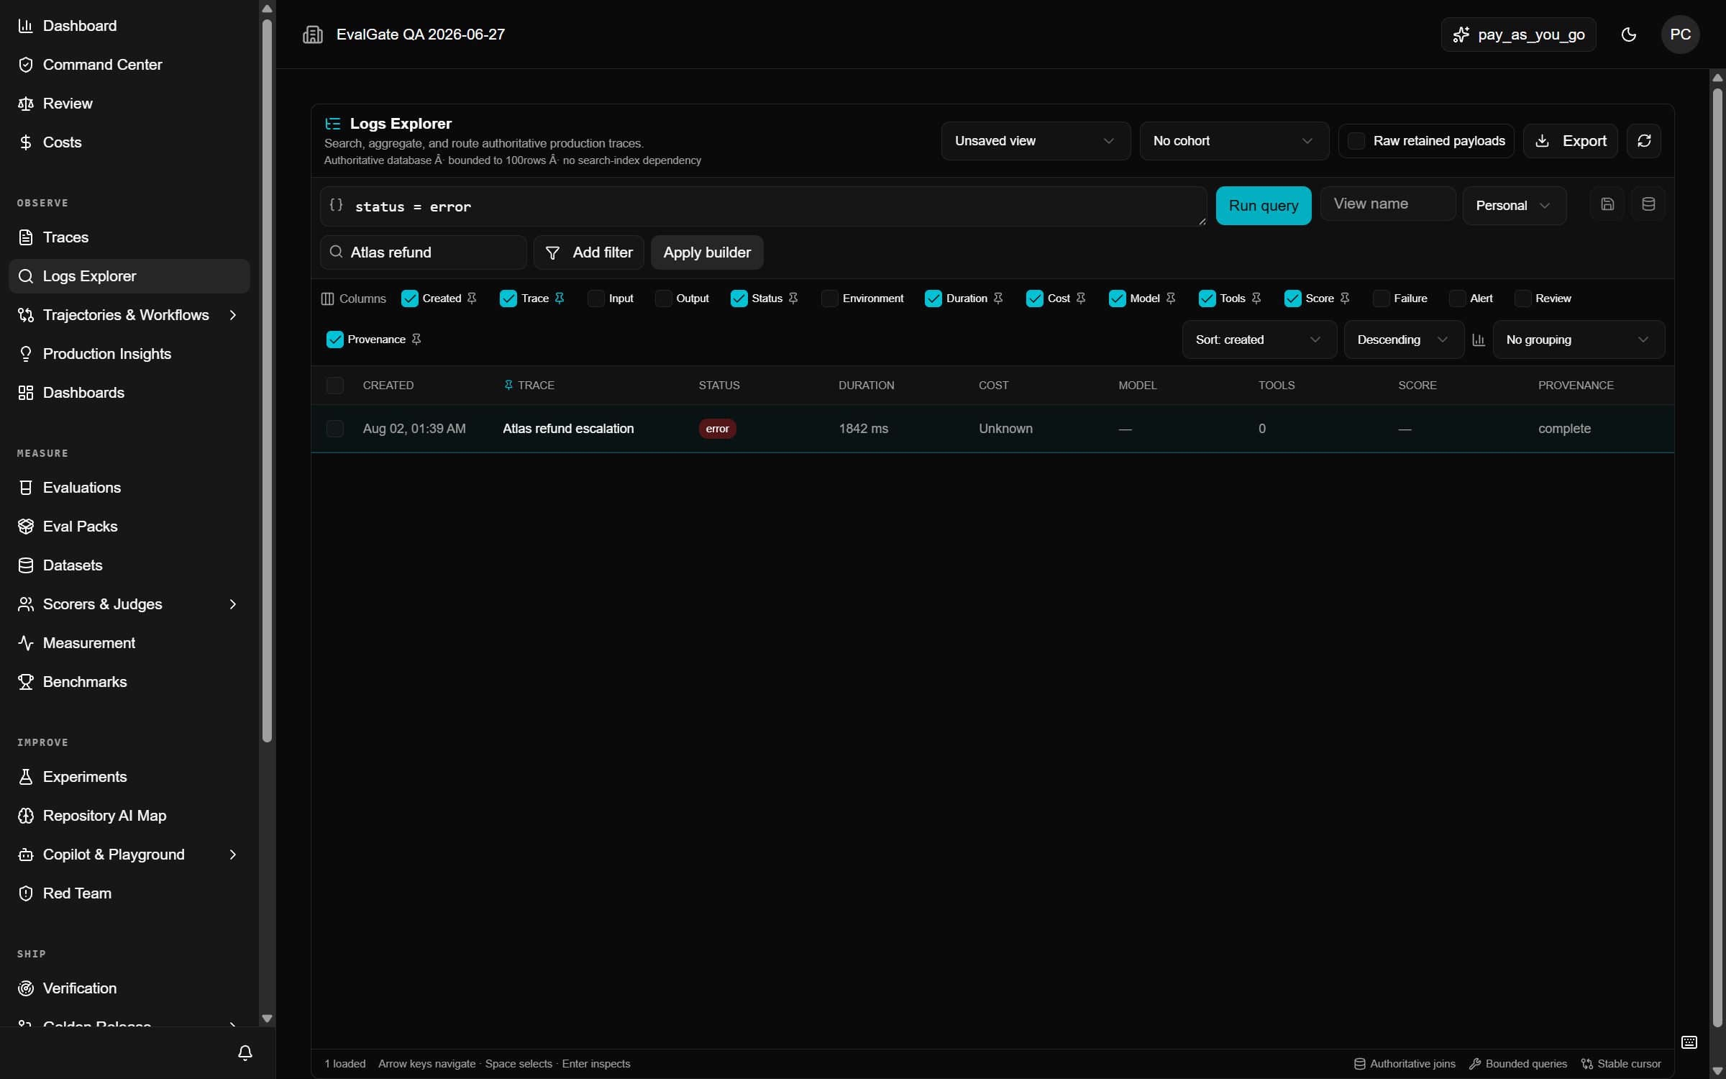This screenshot has width=1726, height=1079.
Task: Pin the Provenance column
Action: click(x=416, y=340)
